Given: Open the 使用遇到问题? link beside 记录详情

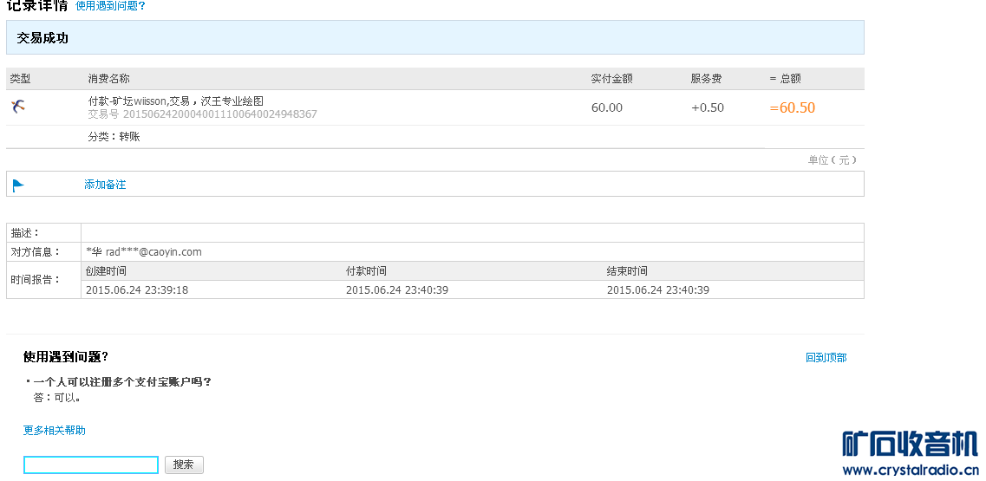Looking at the screenshot, I should click(x=110, y=6).
